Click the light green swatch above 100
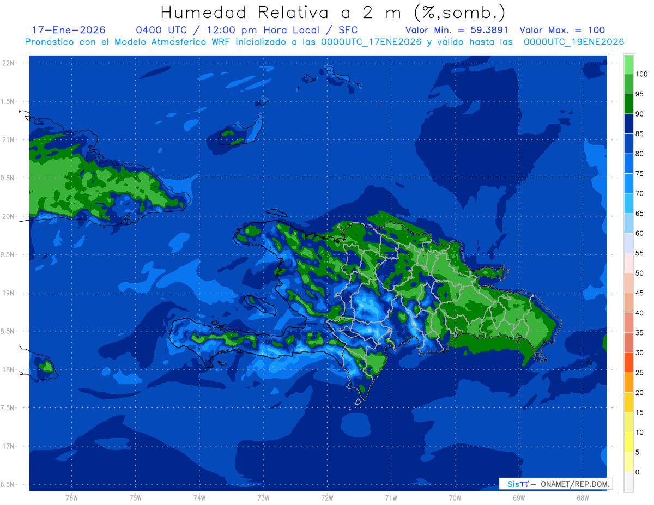654x505 pixels. coord(628,64)
